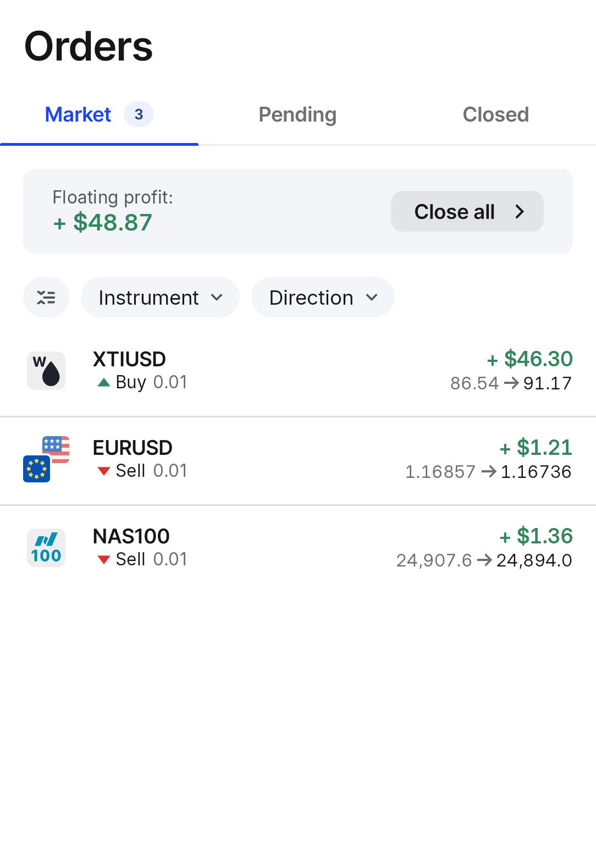596x858 pixels.
Task: Click the NAS100 index icon
Action: pos(46,548)
